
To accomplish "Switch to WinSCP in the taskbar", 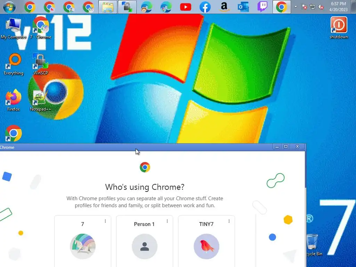I will coord(127,7).
